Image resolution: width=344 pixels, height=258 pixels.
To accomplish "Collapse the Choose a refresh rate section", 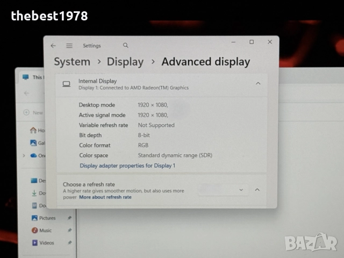I will (257, 189).
